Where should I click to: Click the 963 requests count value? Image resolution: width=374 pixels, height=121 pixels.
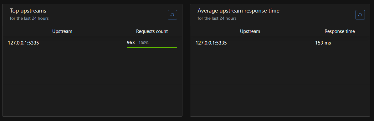(x=131, y=43)
